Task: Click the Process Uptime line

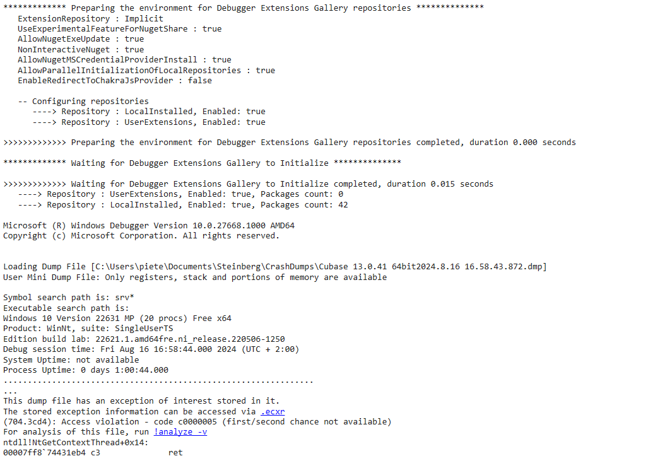Action: (x=86, y=370)
